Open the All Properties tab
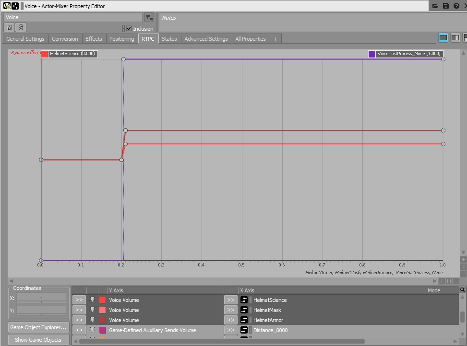467x346 pixels. point(251,39)
